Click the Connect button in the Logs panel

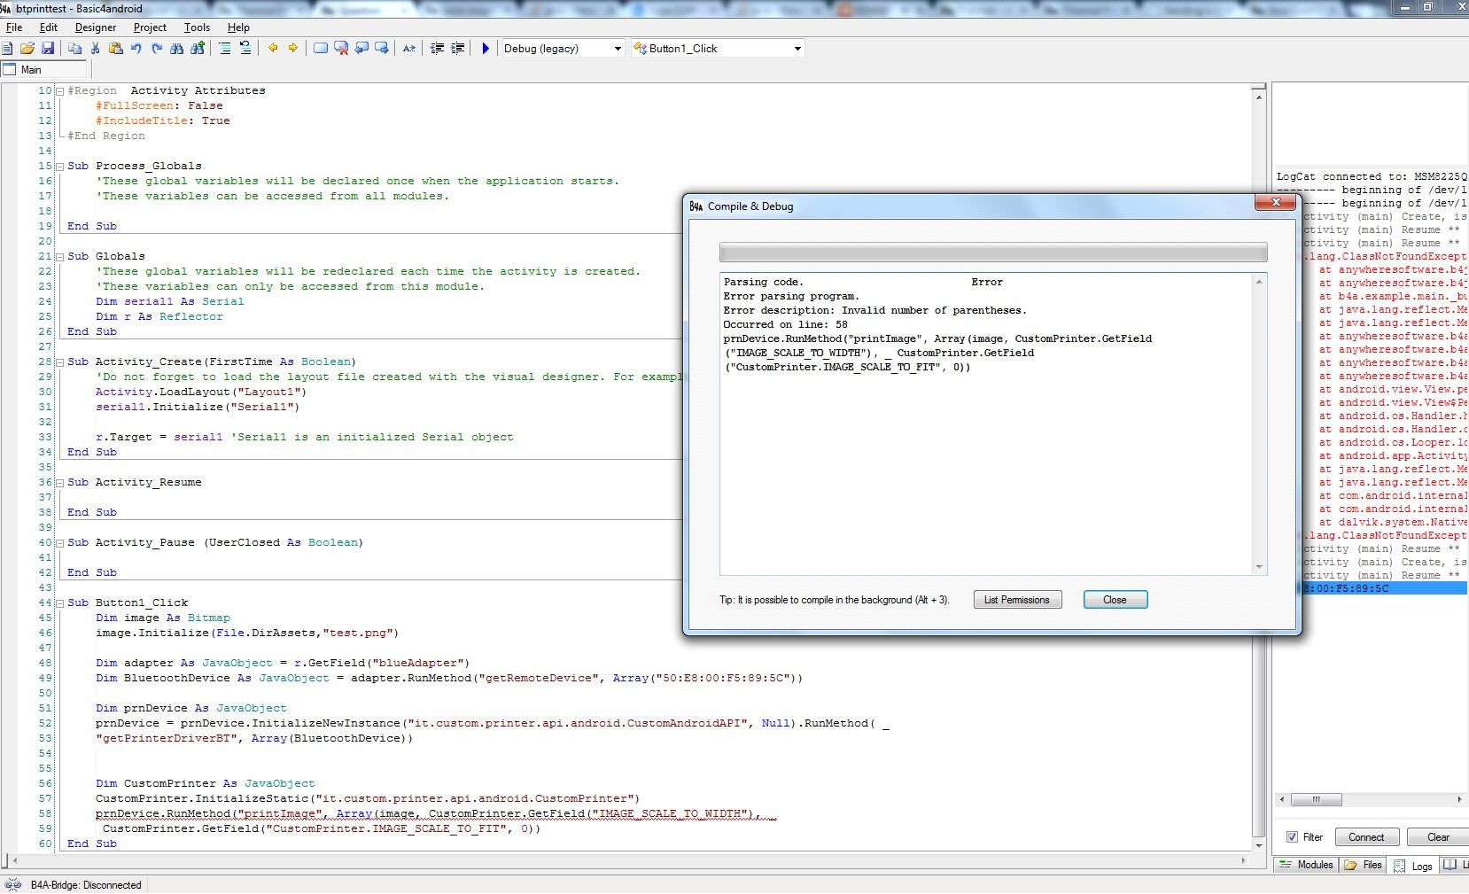click(1365, 837)
